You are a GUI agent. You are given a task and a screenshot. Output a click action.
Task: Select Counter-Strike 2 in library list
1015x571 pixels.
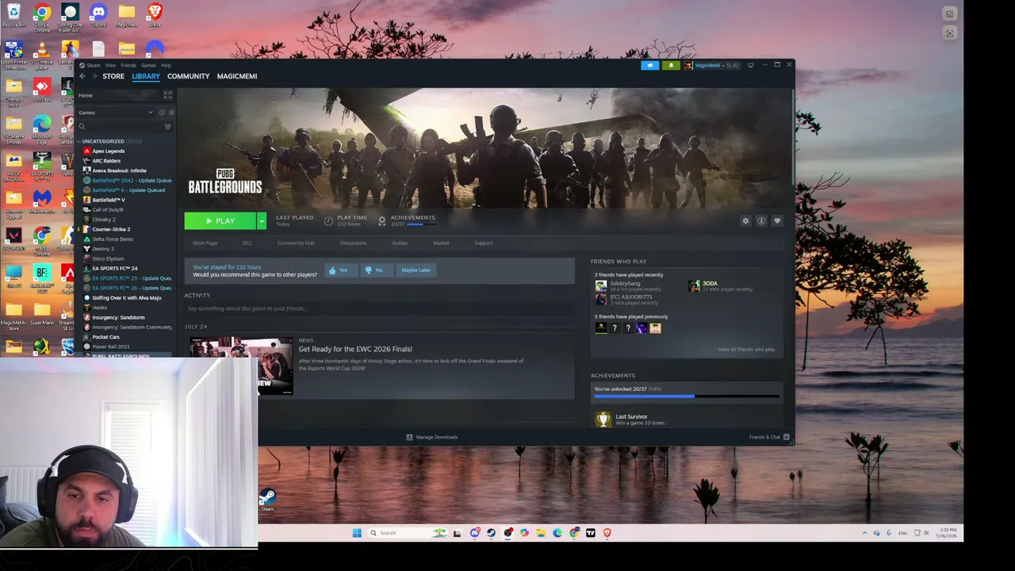tap(111, 229)
